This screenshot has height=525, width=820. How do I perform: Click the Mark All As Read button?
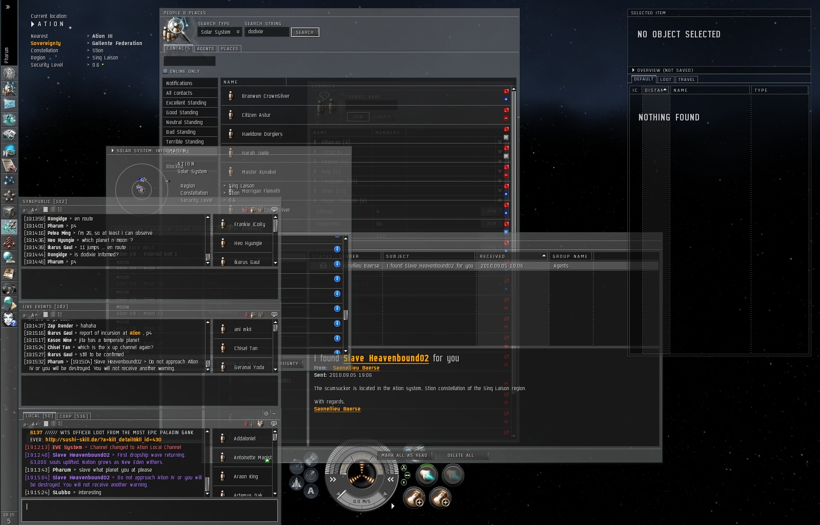404,455
